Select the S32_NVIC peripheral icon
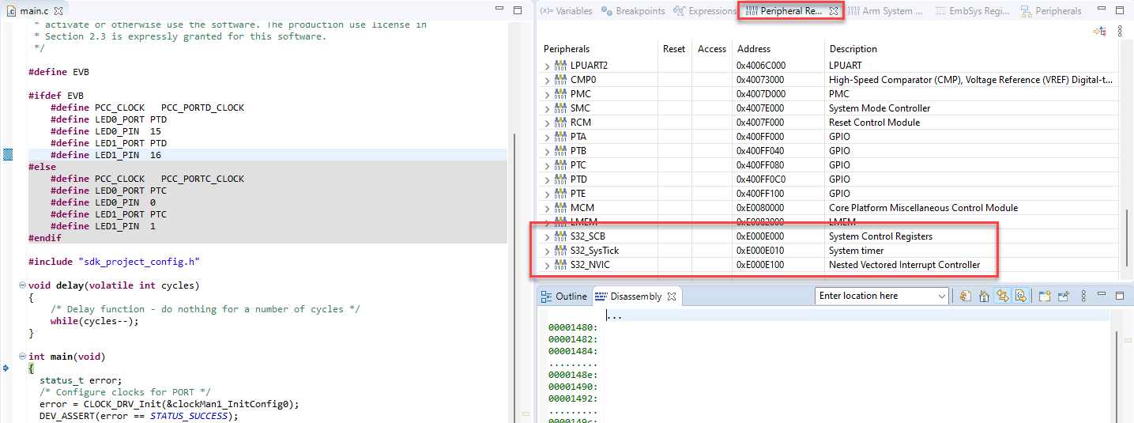 tap(561, 265)
